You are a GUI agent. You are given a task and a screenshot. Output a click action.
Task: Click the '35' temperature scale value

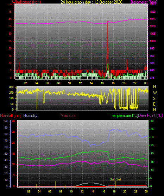point(152,129)
